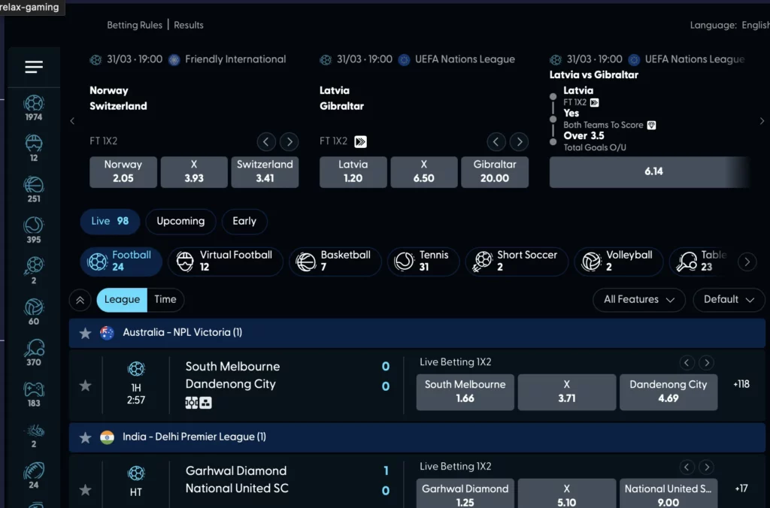Viewport: 770px width, 508px height.
Task: Favorite the India - Delhi Premier League star
Action: 86,437
